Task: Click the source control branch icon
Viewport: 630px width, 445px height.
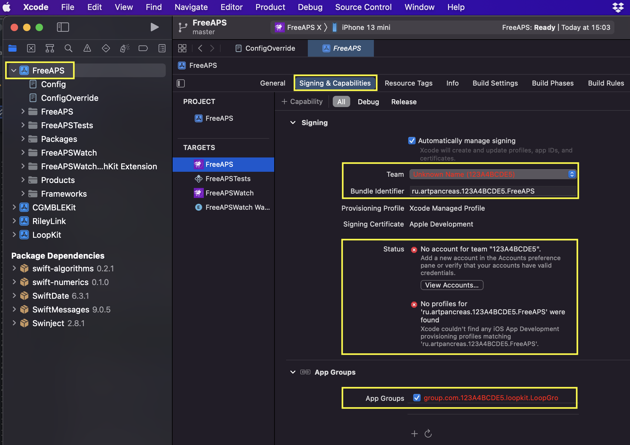Action: pyautogui.click(x=183, y=27)
